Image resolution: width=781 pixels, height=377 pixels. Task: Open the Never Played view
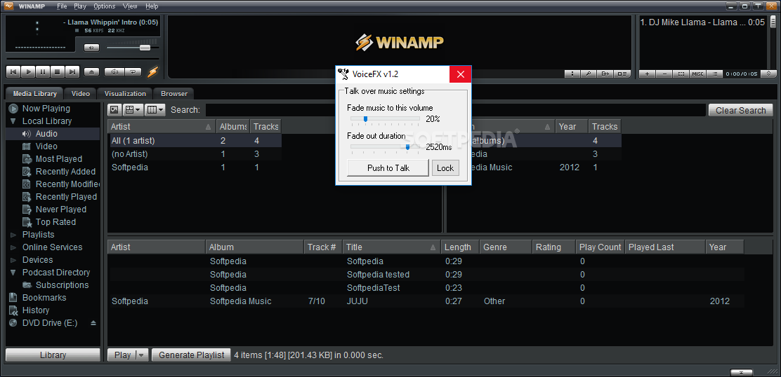61,210
